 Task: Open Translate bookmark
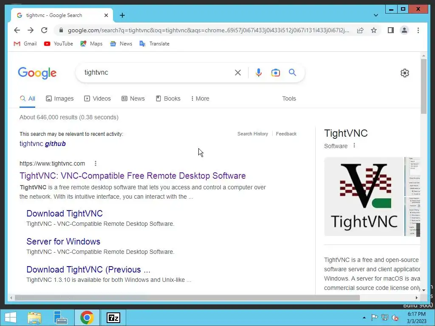click(x=154, y=44)
